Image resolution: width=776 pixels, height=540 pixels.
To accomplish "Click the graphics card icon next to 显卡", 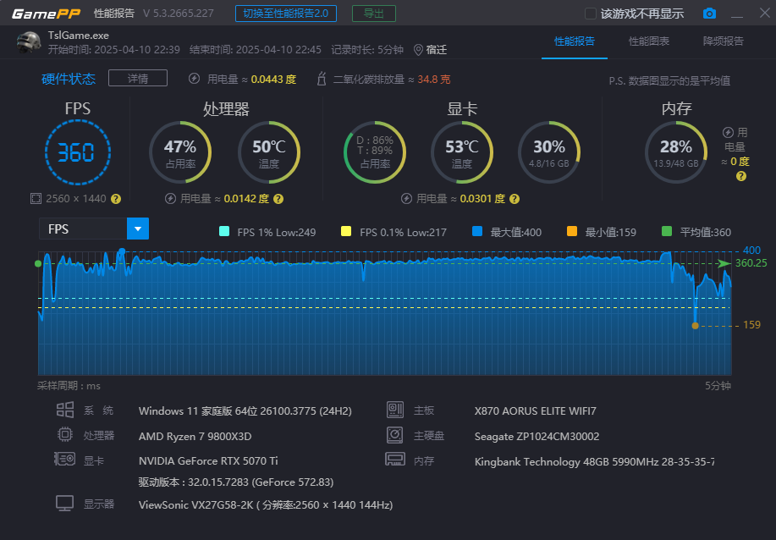I will (65, 460).
